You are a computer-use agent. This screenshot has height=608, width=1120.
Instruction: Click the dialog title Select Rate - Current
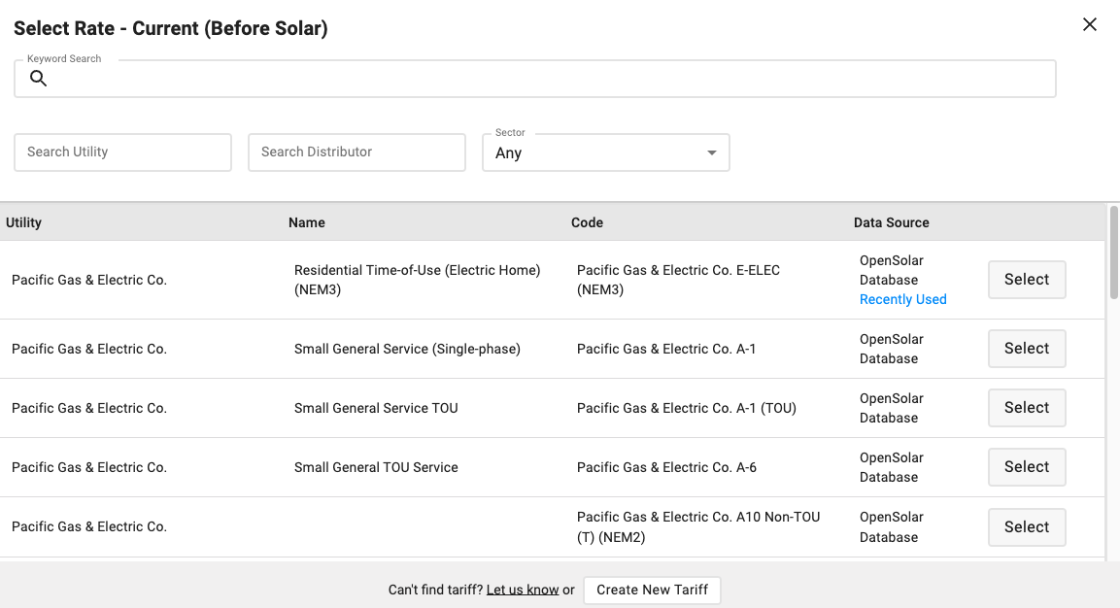pyautogui.click(x=171, y=28)
